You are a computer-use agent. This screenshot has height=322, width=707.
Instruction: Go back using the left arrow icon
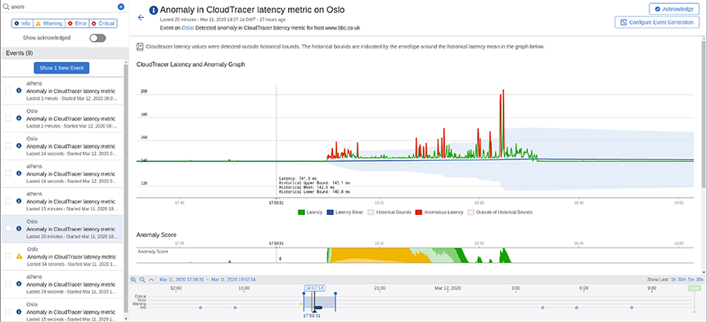tap(141, 17)
